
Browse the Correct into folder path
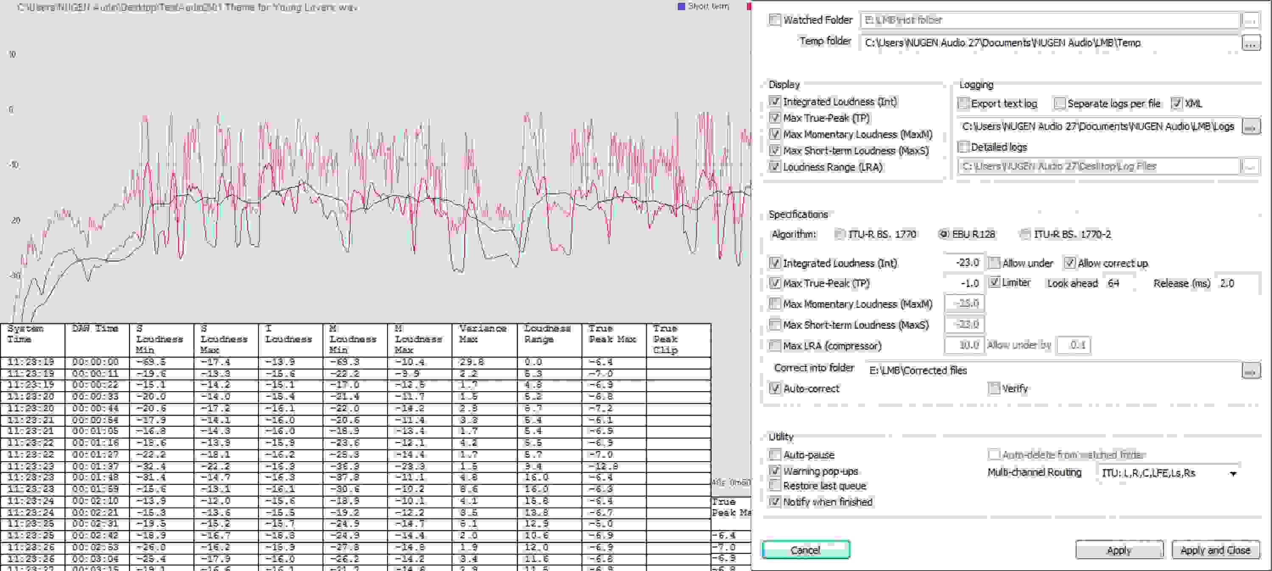point(1251,370)
